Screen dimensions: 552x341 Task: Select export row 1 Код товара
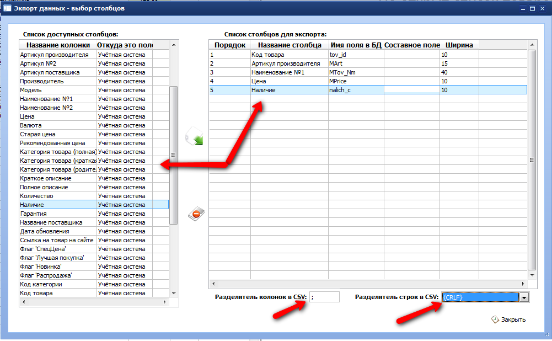click(x=368, y=55)
